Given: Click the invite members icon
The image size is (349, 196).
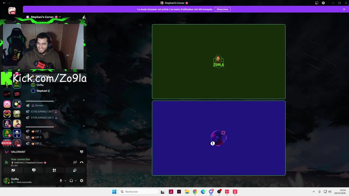Looking at the screenshot, I should point(84,17).
